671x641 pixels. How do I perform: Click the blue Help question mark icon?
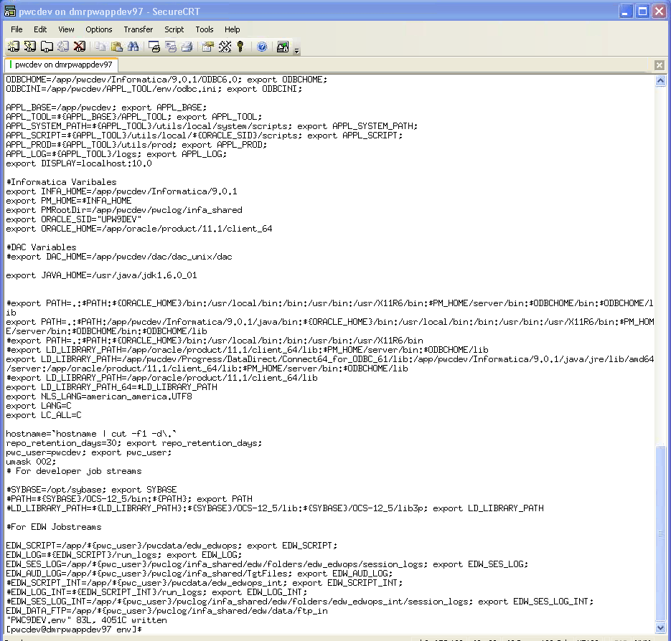click(x=262, y=47)
